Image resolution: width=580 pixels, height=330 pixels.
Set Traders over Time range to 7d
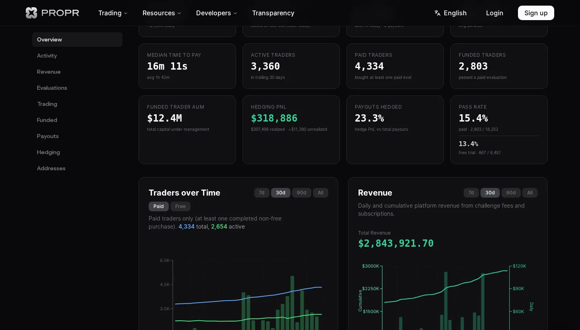point(262,193)
